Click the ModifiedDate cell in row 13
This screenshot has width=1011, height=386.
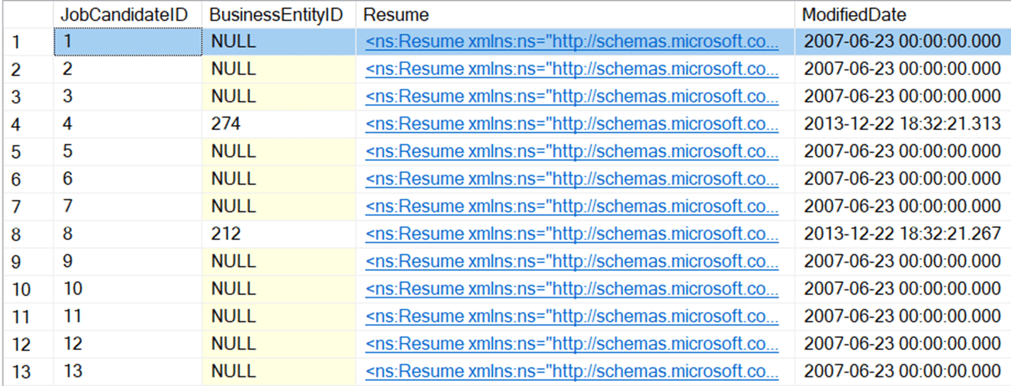point(902,372)
